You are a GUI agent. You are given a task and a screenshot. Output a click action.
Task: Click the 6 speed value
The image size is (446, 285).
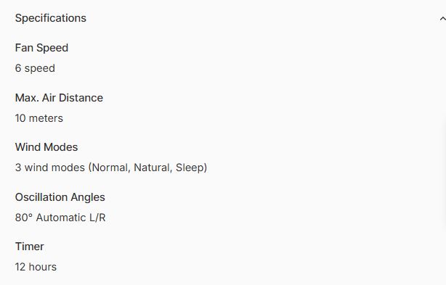tap(35, 68)
